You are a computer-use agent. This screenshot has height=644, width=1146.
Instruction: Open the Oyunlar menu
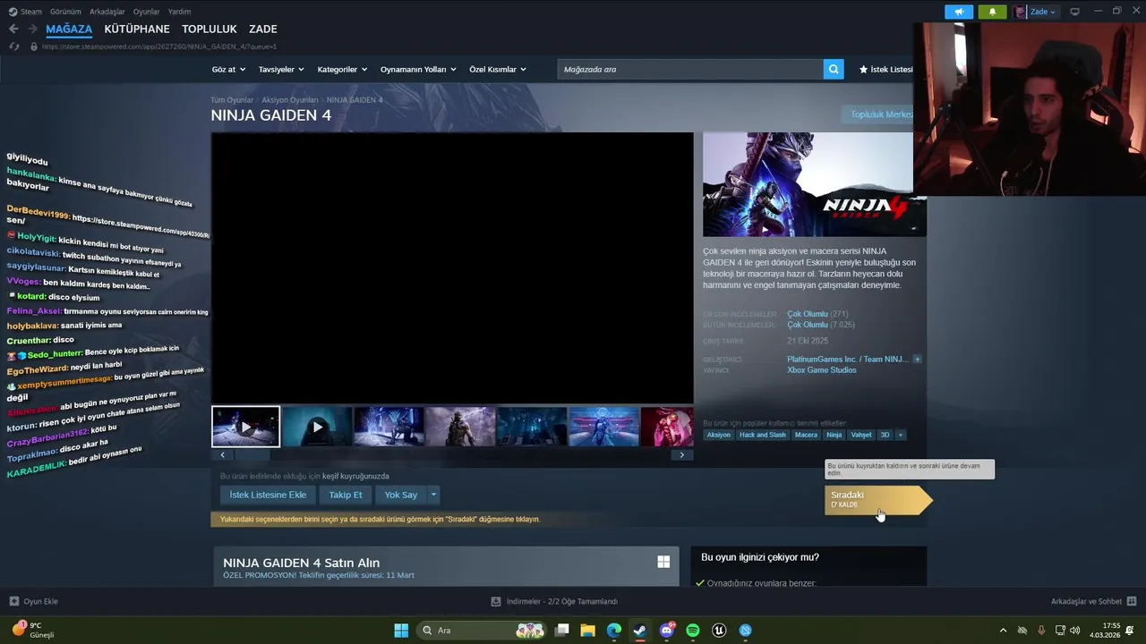(146, 12)
